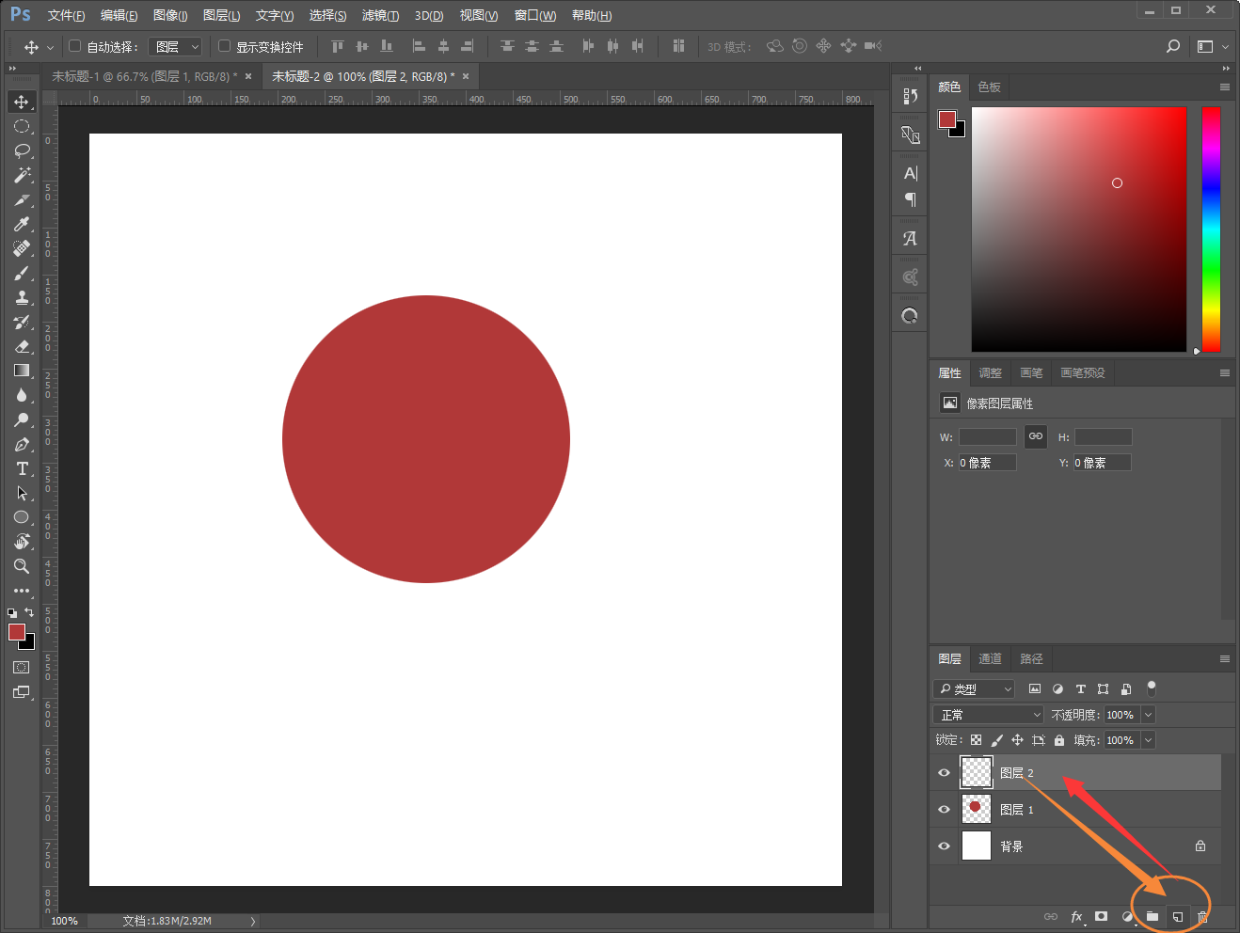This screenshot has height=933, width=1240.
Task: Open the Character panel icon
Action: [x=910, y=173]
